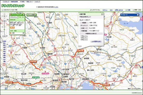Switch to the リアルタイム tab
The width and height of the screenshot is (143, 95).
tap(14, 17)
